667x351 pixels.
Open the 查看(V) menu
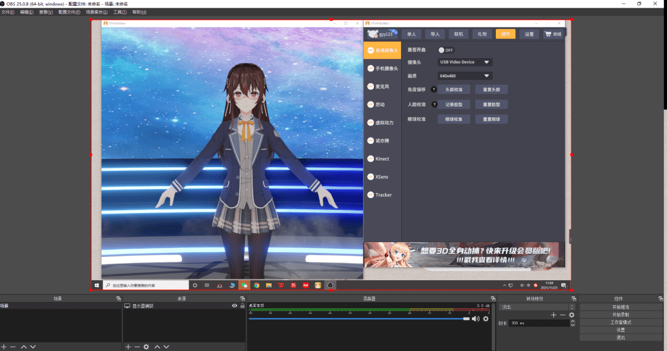click(46, 12)
